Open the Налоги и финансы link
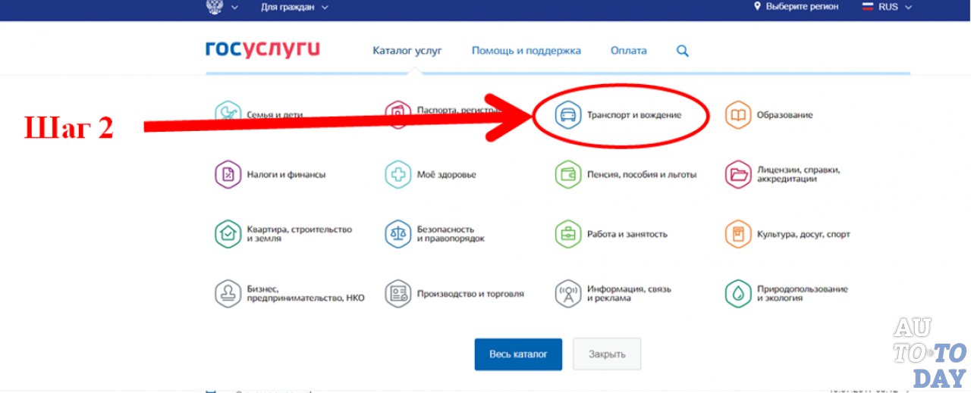The image size is (971, 393). pyautogui.click(x=286, y=174)
